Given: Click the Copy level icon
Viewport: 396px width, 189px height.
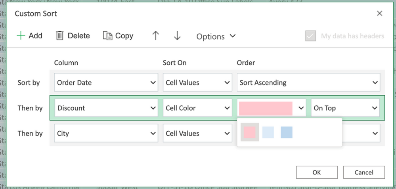Looking at the screenshot, I should pos(107,36).
